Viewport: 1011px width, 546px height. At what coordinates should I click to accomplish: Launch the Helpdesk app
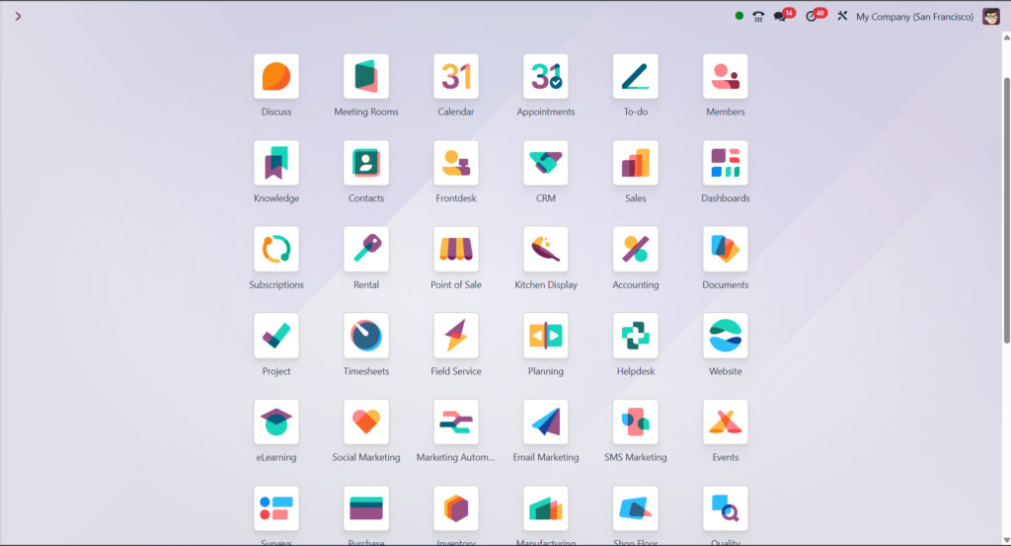pos(635,336)
